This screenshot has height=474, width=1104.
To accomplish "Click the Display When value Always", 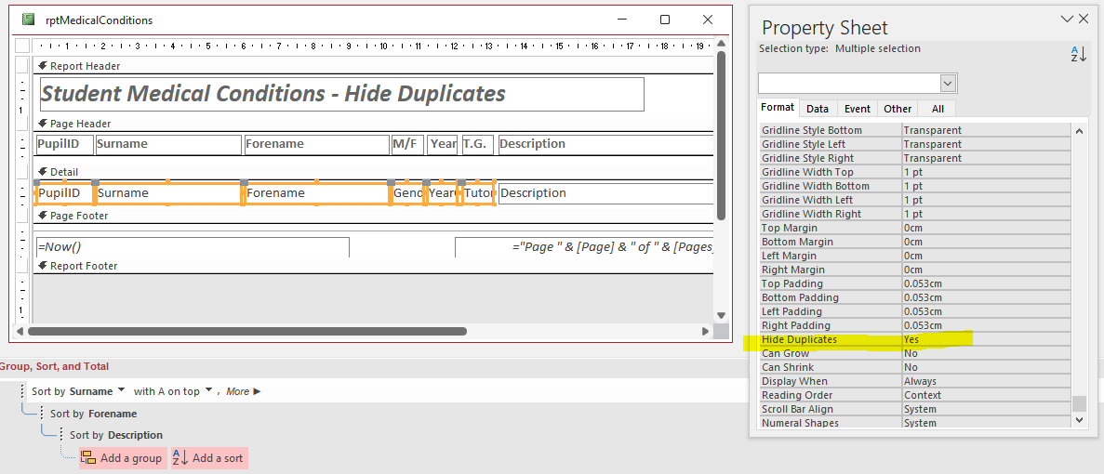I will click(987, 381).
